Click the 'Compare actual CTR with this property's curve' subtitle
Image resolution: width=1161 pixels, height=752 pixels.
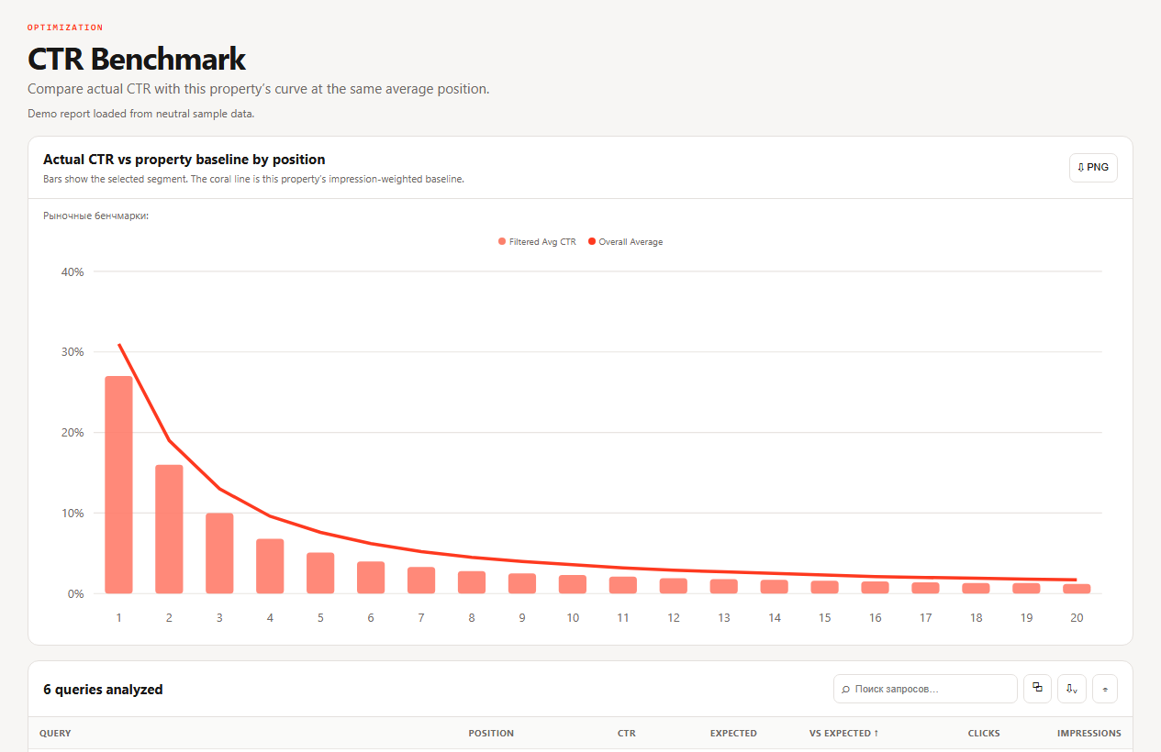[259, 89]
